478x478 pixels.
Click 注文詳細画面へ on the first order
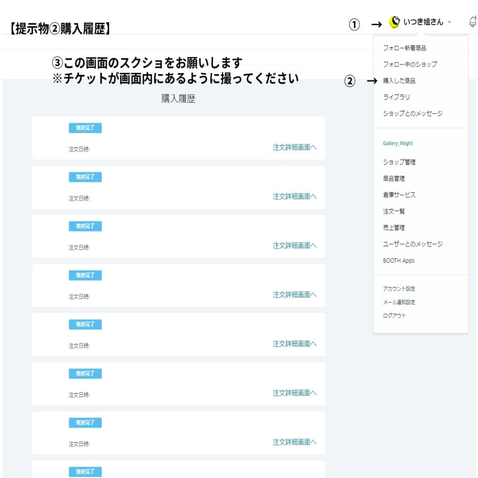coord(295,147)
